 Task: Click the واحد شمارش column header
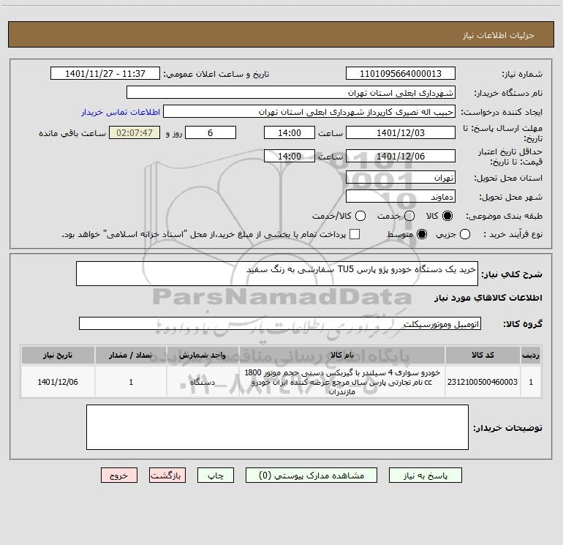point(203,355)
